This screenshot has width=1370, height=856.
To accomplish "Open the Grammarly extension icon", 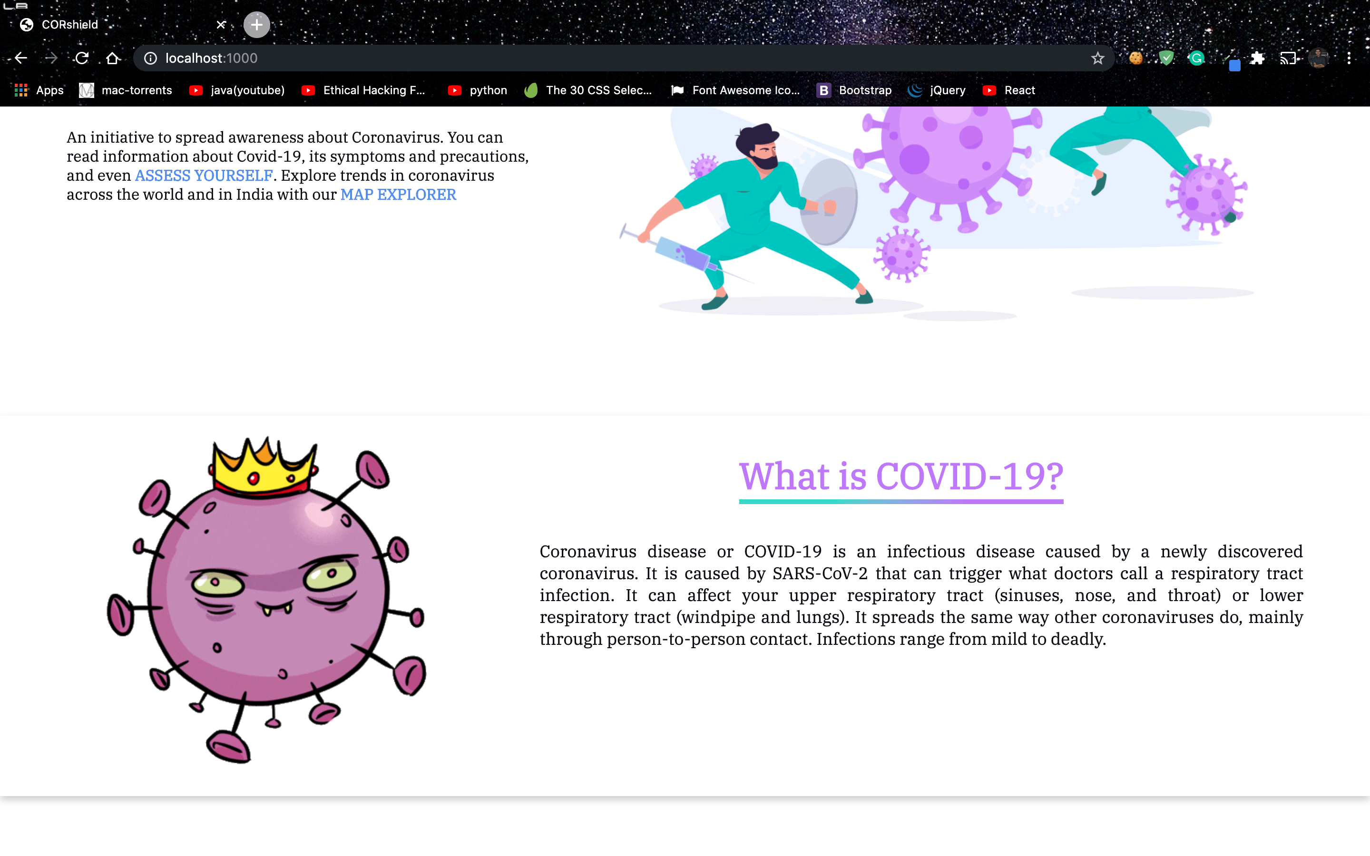I will (x=1197, y=58).
